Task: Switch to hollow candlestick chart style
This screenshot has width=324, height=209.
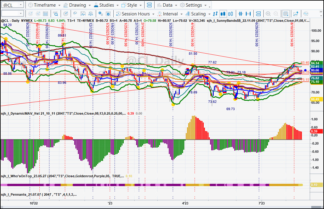Action: 231,14
